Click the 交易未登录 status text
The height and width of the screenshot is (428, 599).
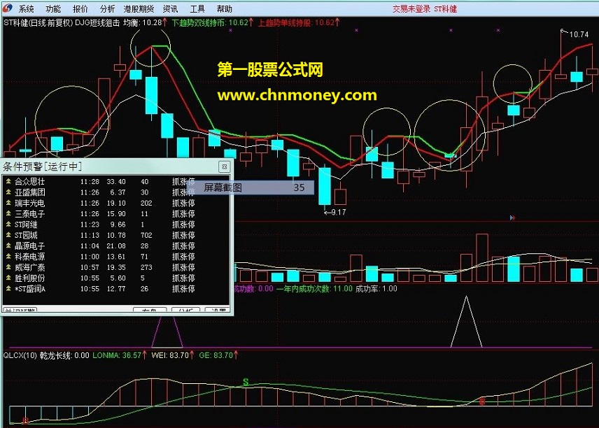(x=411, y=9)
